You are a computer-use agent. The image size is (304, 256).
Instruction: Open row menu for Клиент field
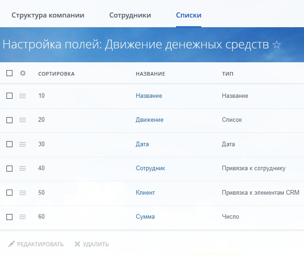[23, 193]
